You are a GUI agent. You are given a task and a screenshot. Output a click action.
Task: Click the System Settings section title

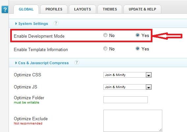(33, 24)
